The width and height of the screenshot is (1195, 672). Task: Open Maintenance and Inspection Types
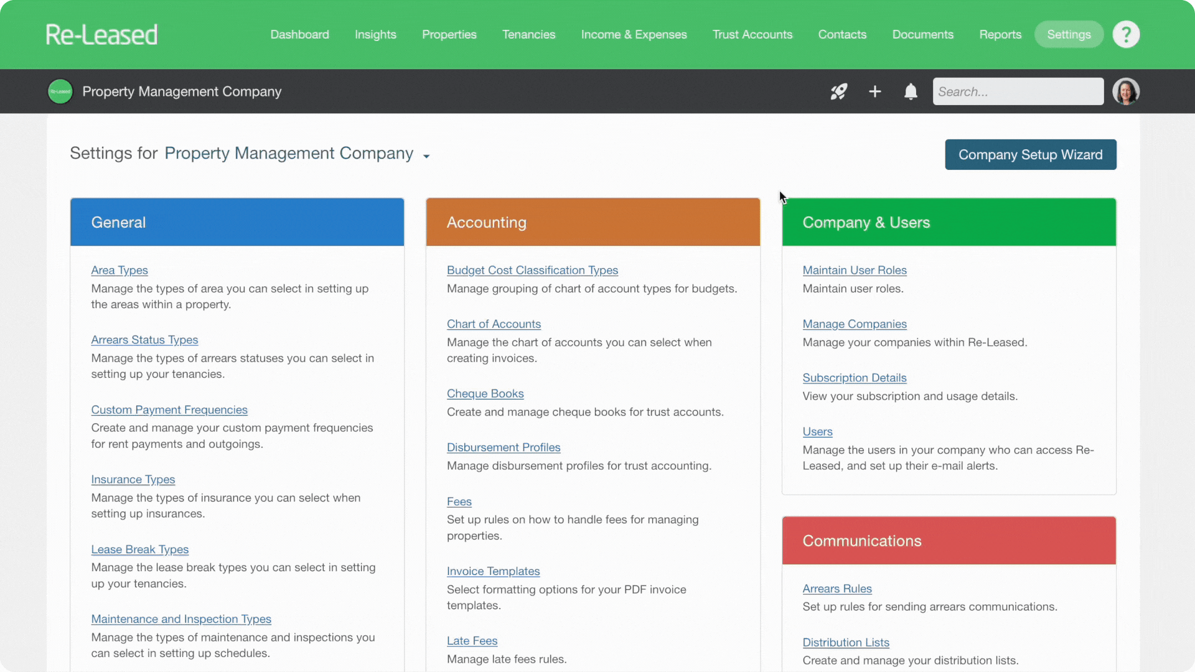click(x=181, y=619)
